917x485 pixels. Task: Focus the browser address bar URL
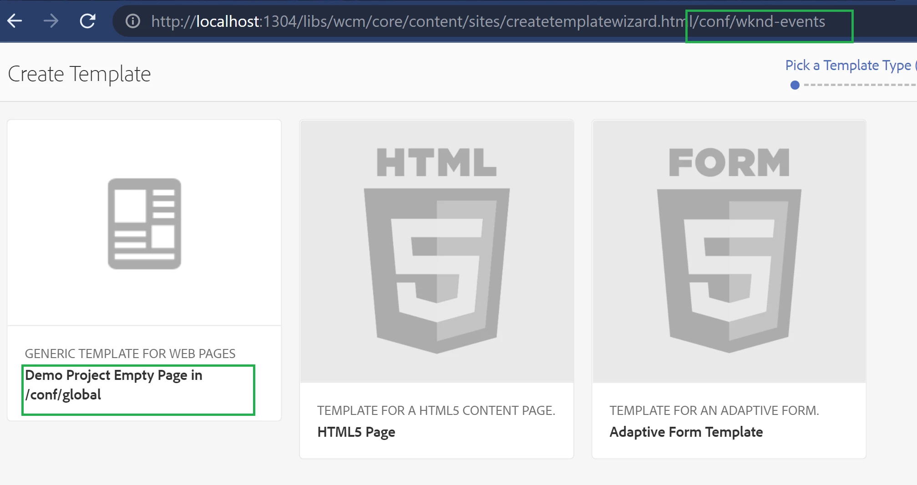pos(488,21)
